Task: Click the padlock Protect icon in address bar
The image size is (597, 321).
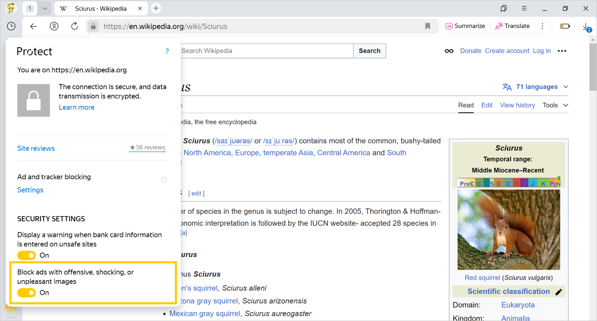Action: point(93,26)
